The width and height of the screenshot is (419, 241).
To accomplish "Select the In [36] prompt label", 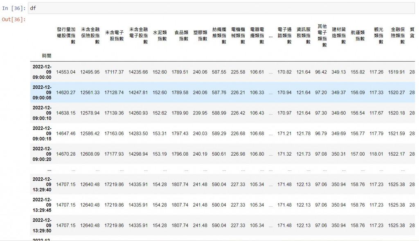I will pos(14,8).
